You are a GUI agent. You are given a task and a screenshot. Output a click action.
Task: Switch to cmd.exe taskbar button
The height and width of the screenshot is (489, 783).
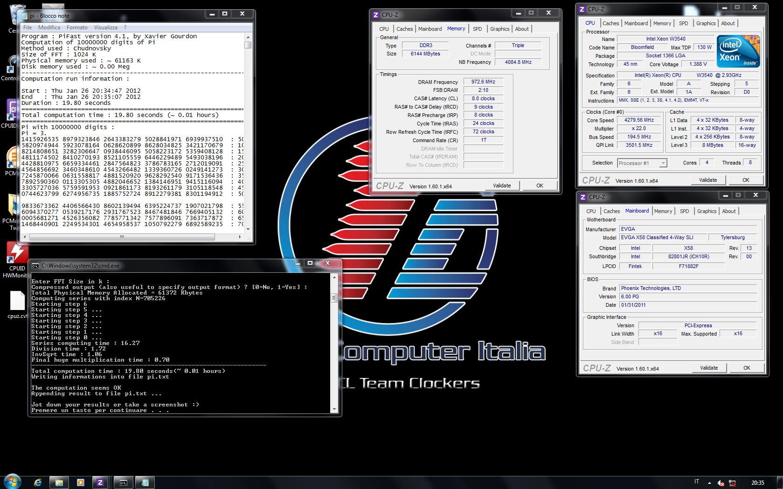coord(123,482)
